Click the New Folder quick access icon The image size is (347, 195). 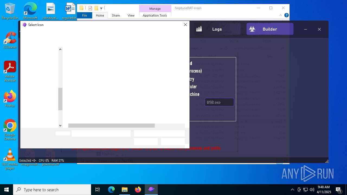click(96, 8)
